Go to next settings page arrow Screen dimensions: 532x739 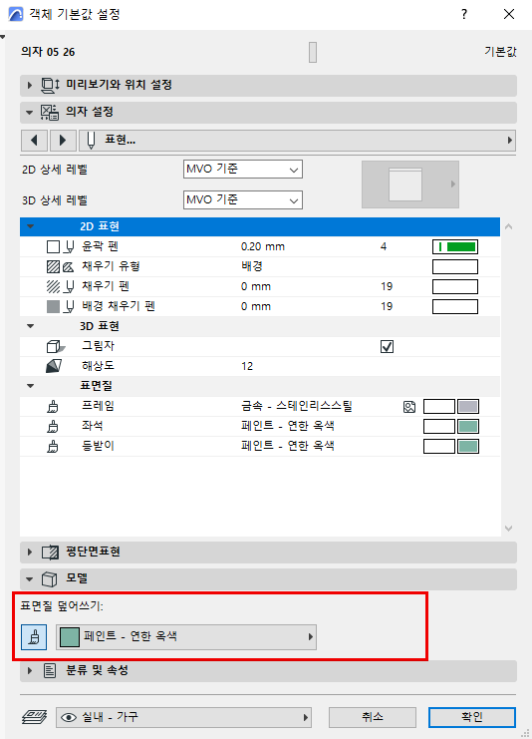pyautogui.click(x=62, y=141)
